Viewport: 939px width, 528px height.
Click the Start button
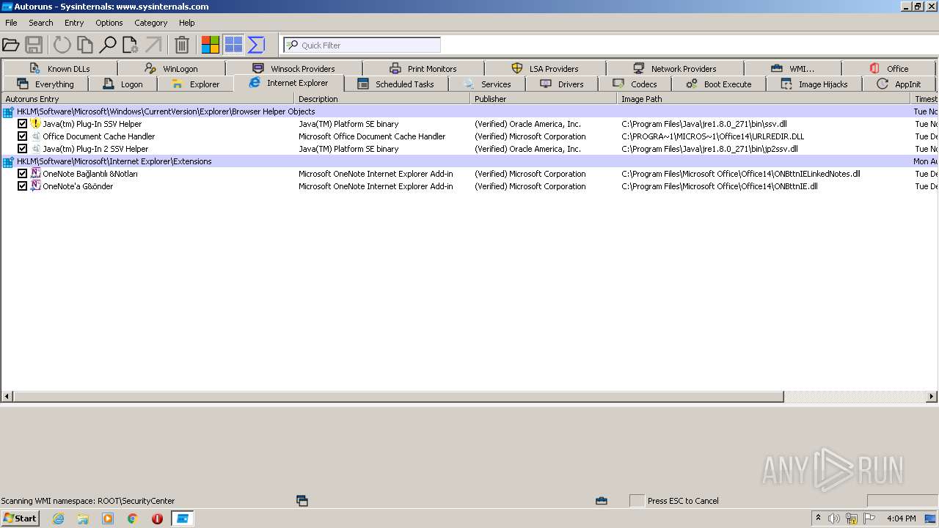point(20,518)
